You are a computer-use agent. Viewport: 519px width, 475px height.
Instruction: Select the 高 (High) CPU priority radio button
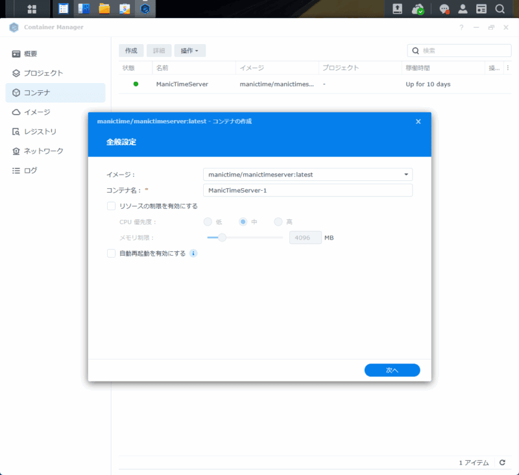[x=278, y=221]
